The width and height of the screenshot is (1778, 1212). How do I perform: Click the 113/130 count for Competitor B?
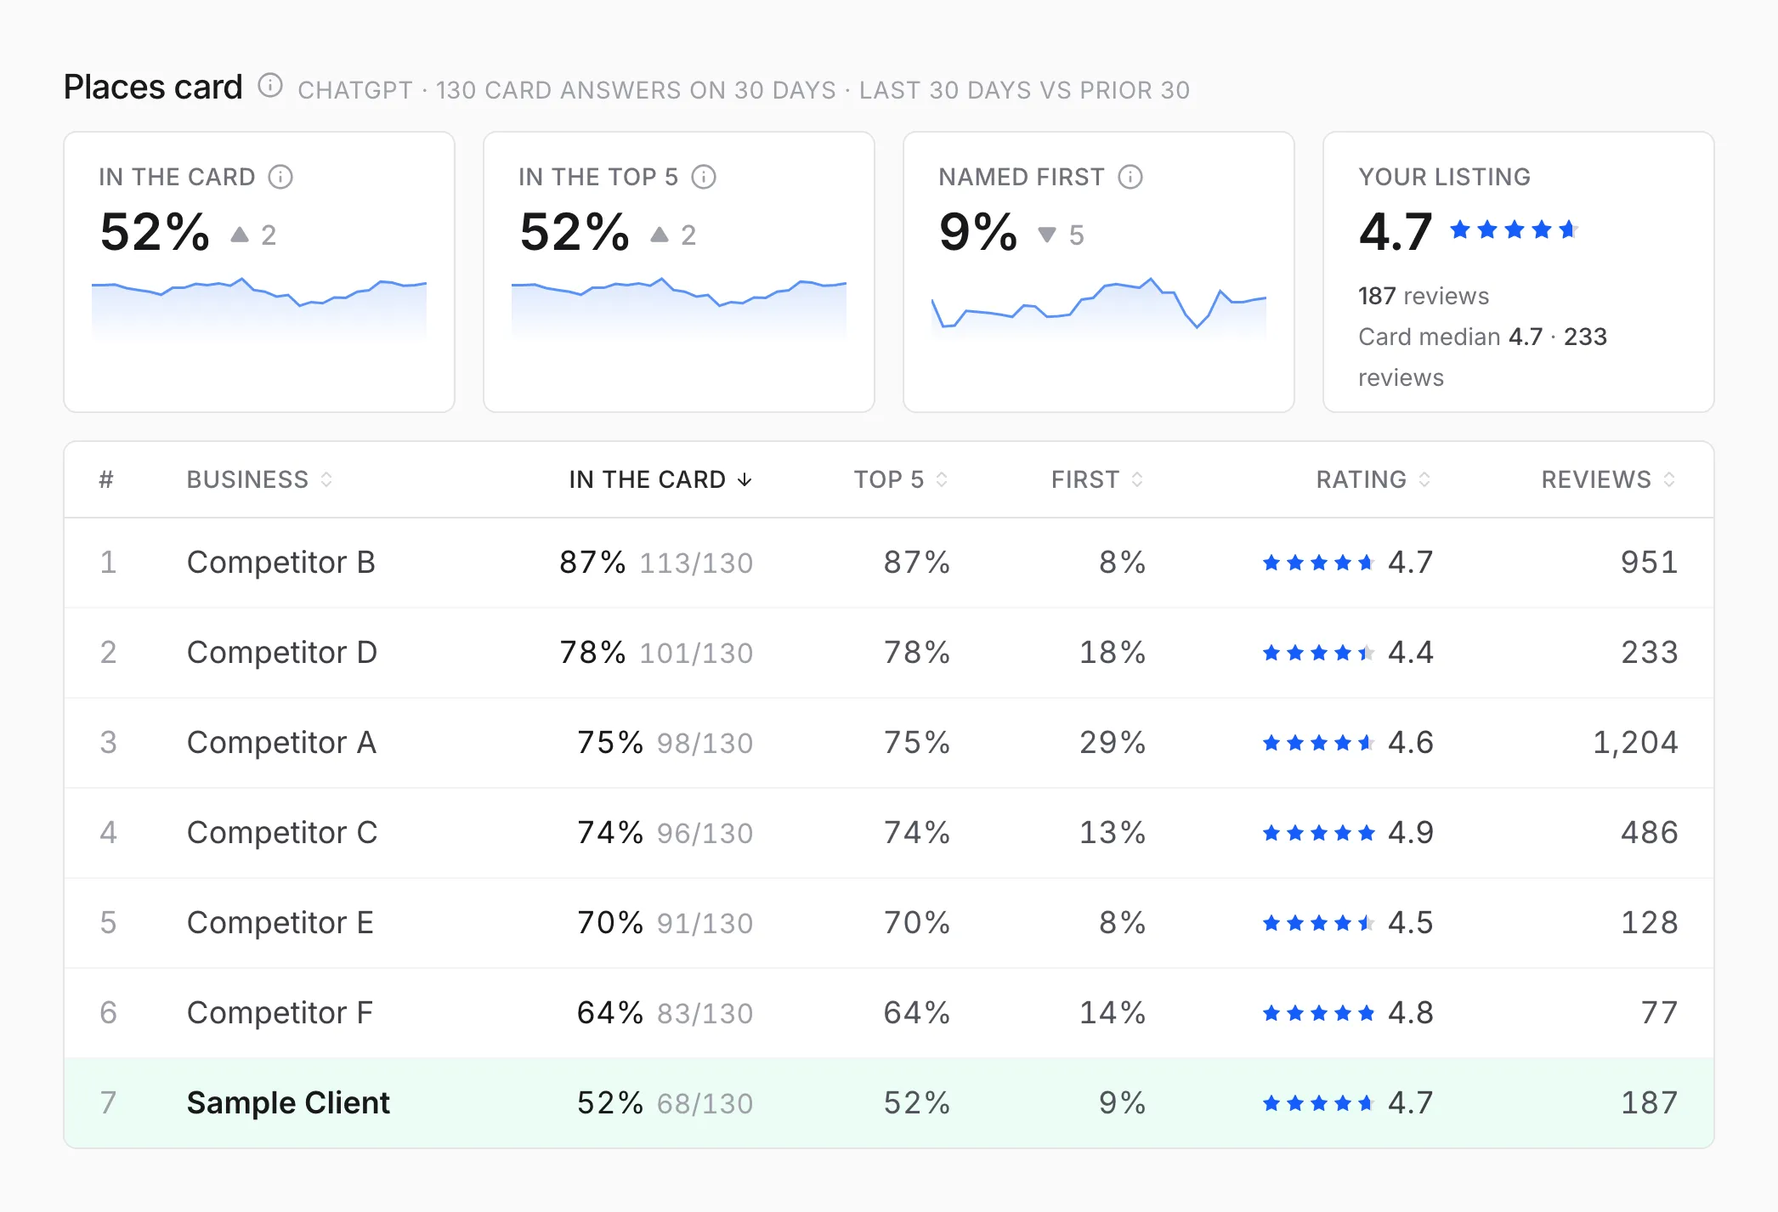(696, 564)
